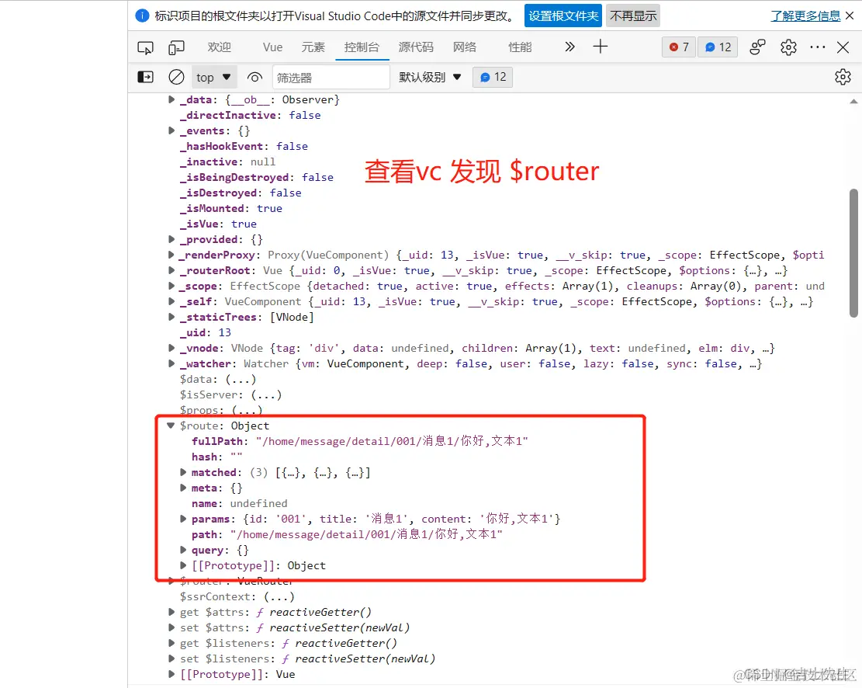
Task: Expand the _scope EffectScope property
Action: [171, 286]
